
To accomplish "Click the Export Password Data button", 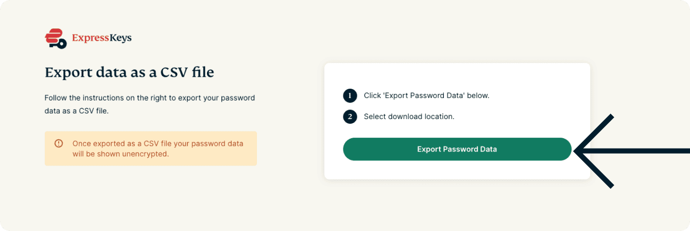I will click(457, 150).
